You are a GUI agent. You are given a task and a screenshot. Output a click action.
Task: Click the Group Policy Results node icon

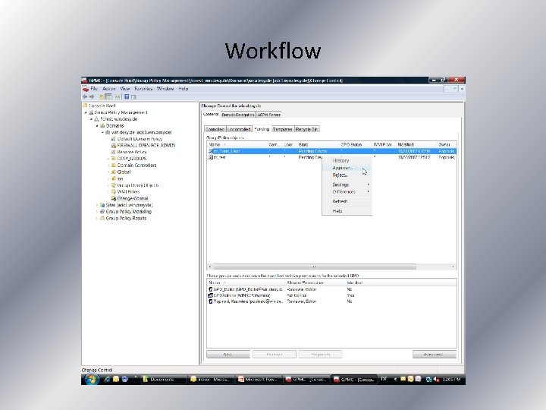(x=102, y=218)
